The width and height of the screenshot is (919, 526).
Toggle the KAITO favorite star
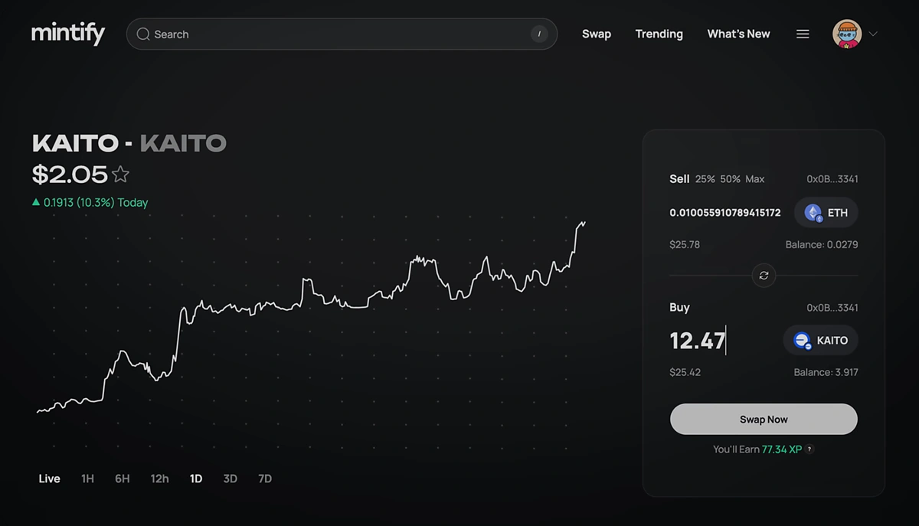120,175
